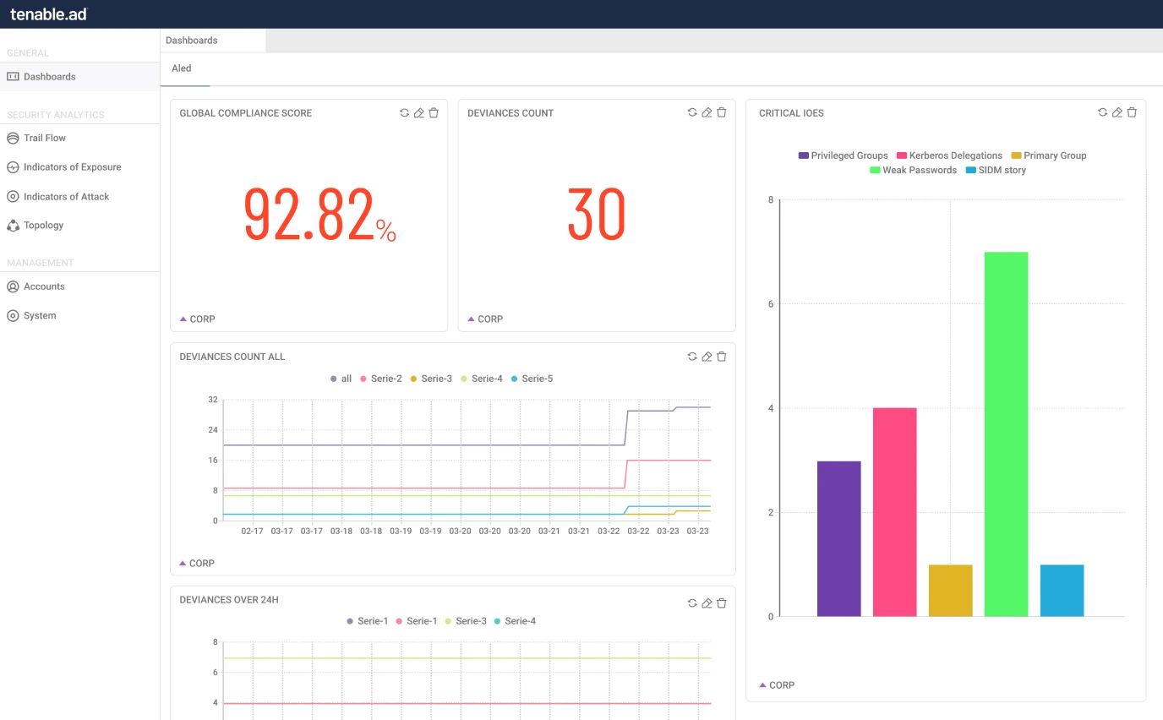
Task: Toggle Serie-3 in Deviances Count All
Action: coord(431,379)
